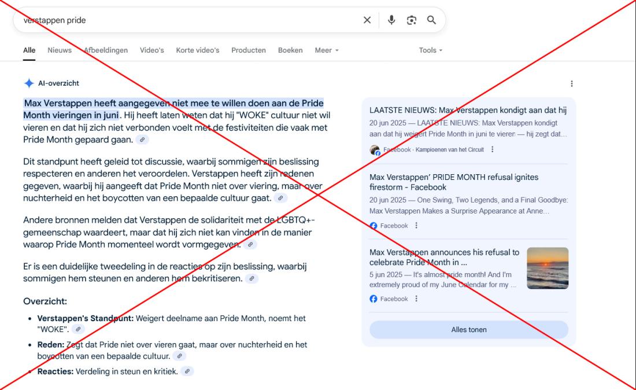
Task: Click the source link chip after "Pride Month gepaard gaan."
Action: click(142, 139)
